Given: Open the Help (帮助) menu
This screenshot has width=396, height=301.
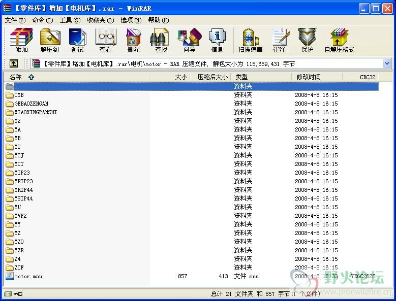Looking at the screenshot, I should click(159, 20).
